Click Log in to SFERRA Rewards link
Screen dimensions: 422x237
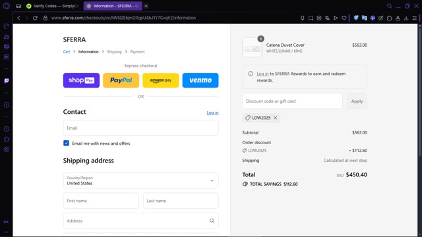click(x=262, y=74)
